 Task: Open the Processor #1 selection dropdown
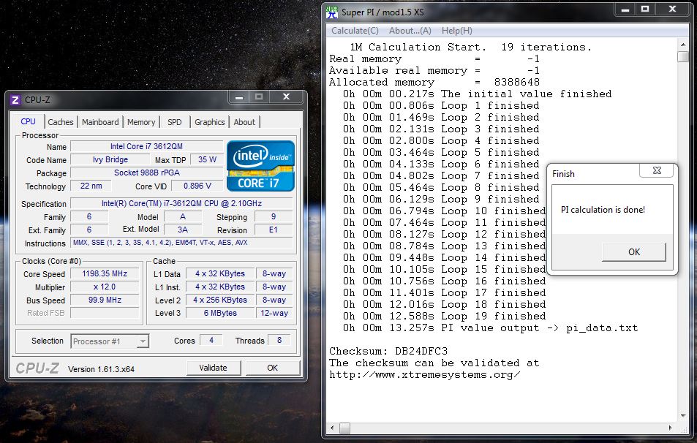point(143,341)
